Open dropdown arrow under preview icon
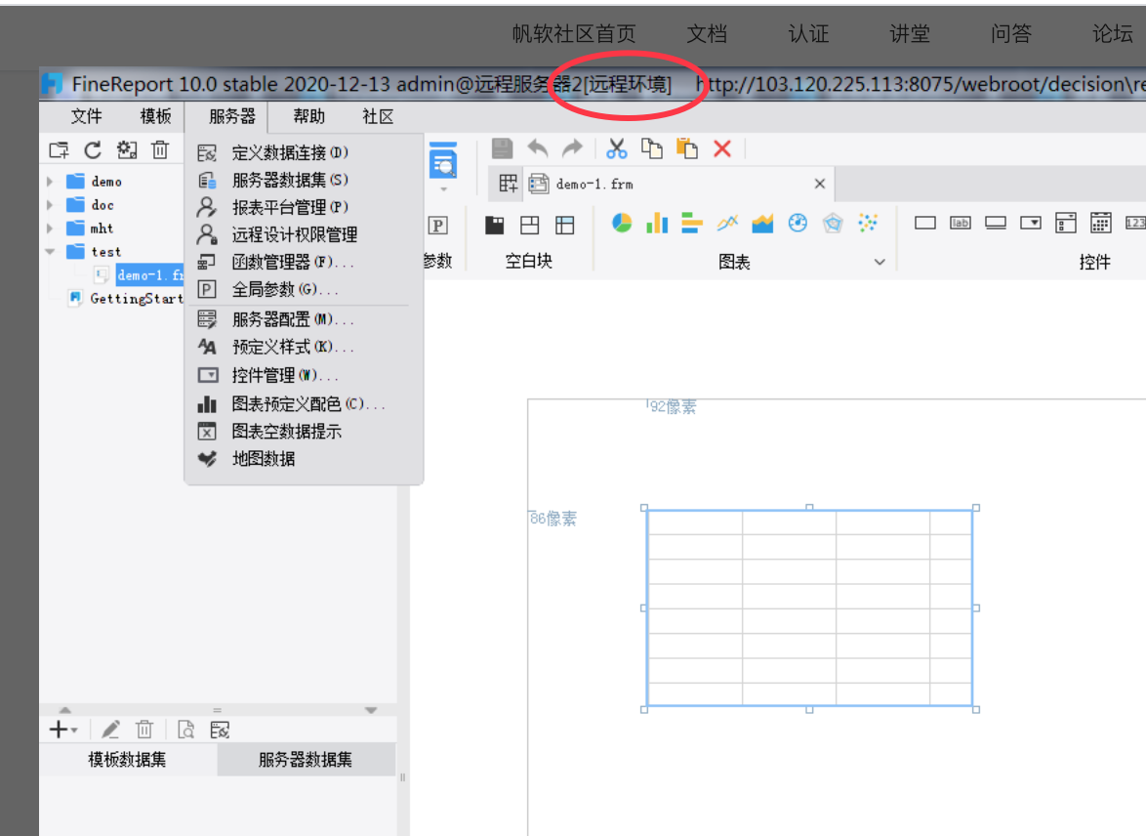 [443, 189]
